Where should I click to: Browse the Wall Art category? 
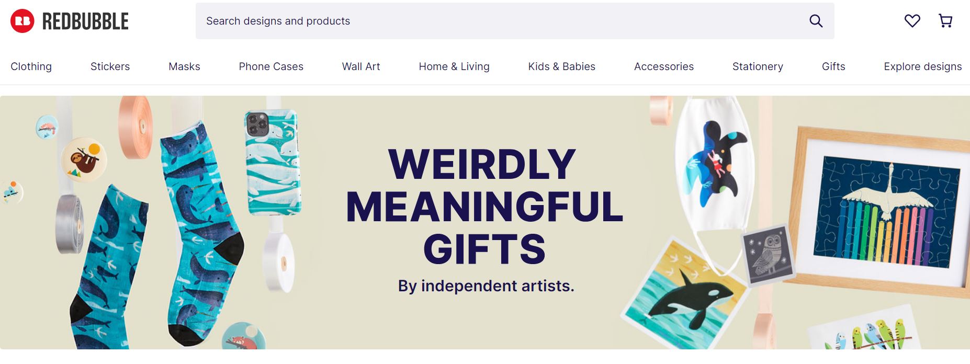(361, 66)
